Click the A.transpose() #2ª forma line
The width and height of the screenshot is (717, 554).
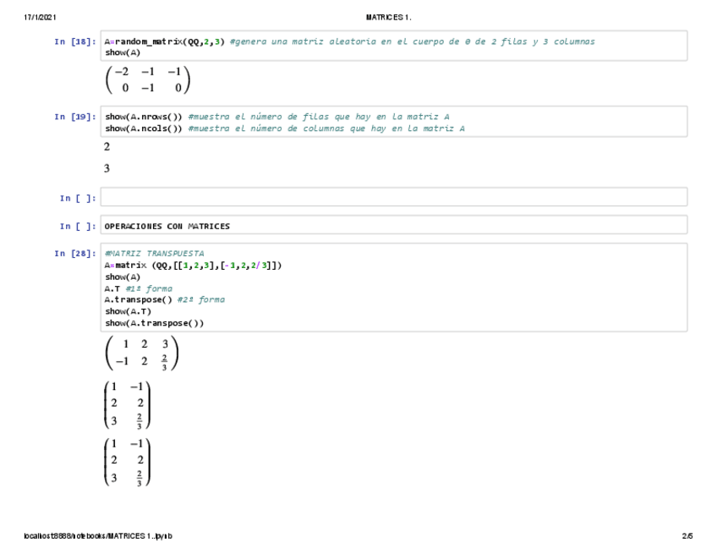(x=165, y=299)
